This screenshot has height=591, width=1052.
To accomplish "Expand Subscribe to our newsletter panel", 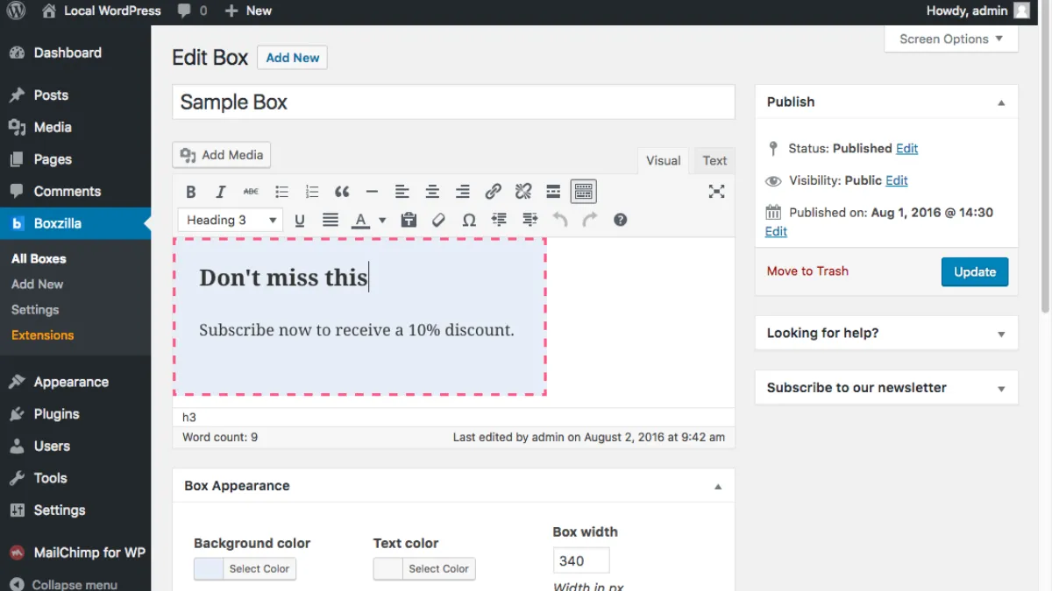I will [x=1001, y=389].
